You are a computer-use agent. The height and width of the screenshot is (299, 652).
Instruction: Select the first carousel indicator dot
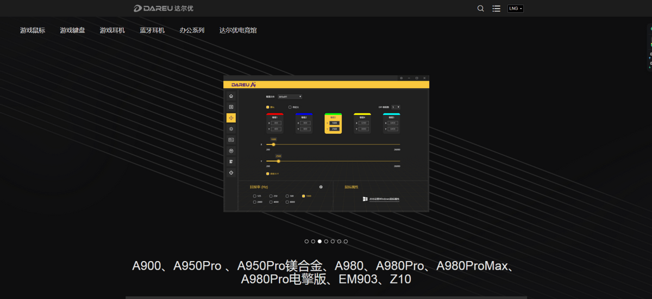pyautogui.click(x=306, y=242)
